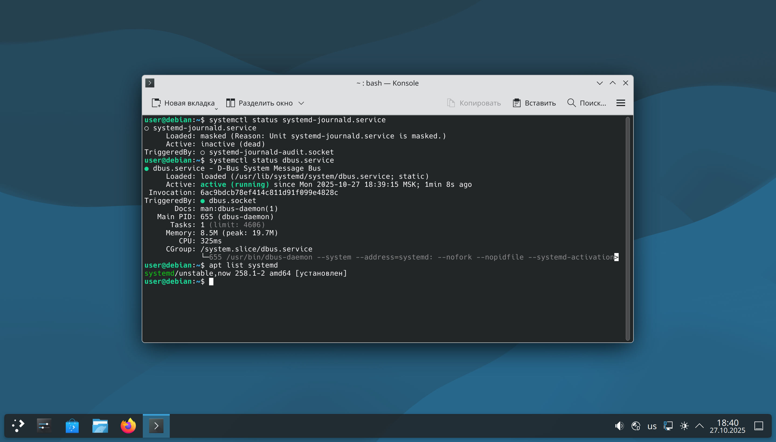Launch Firefox from the taskbar
Image resolution: width=776 pixels, height=442 pixels.
tap(128, 426)
